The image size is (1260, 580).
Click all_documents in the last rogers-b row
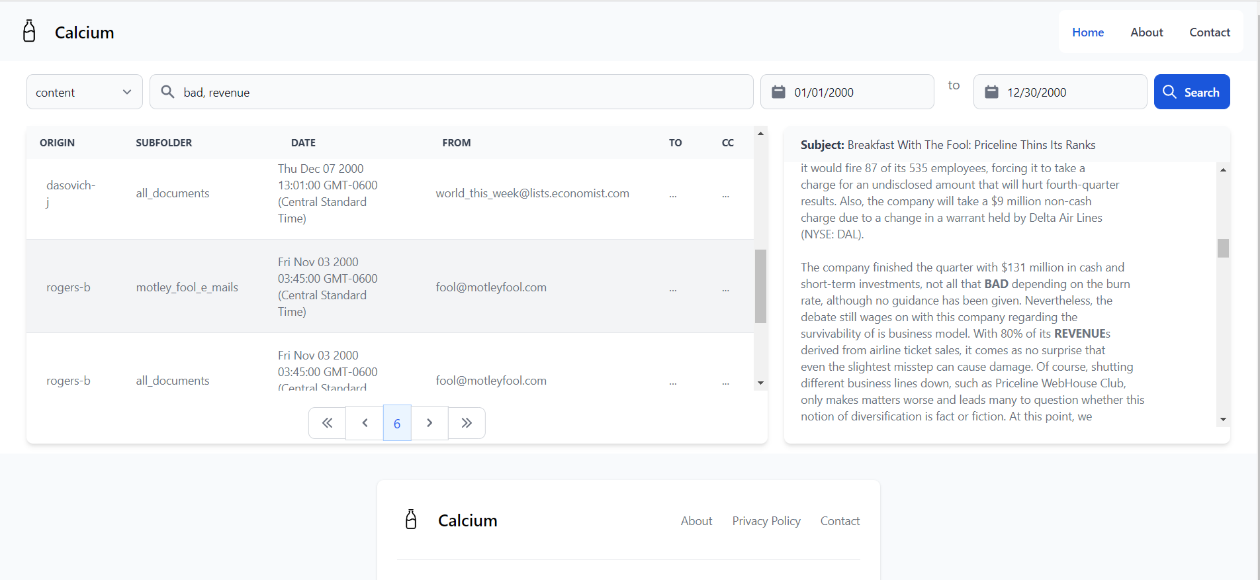tap(173, 381)
